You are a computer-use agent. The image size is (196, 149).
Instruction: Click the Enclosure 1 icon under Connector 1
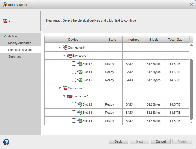click(70, 96)
